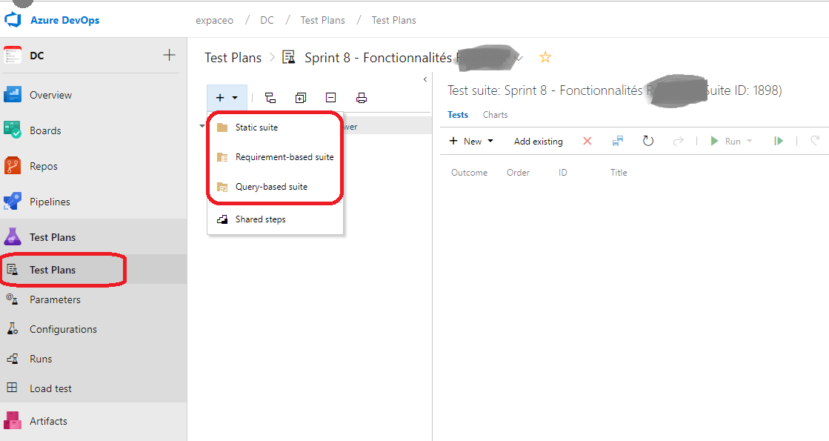Click the Add existing button
The width and height of the screenshot is (829, 441).
(x=538, y=141)
